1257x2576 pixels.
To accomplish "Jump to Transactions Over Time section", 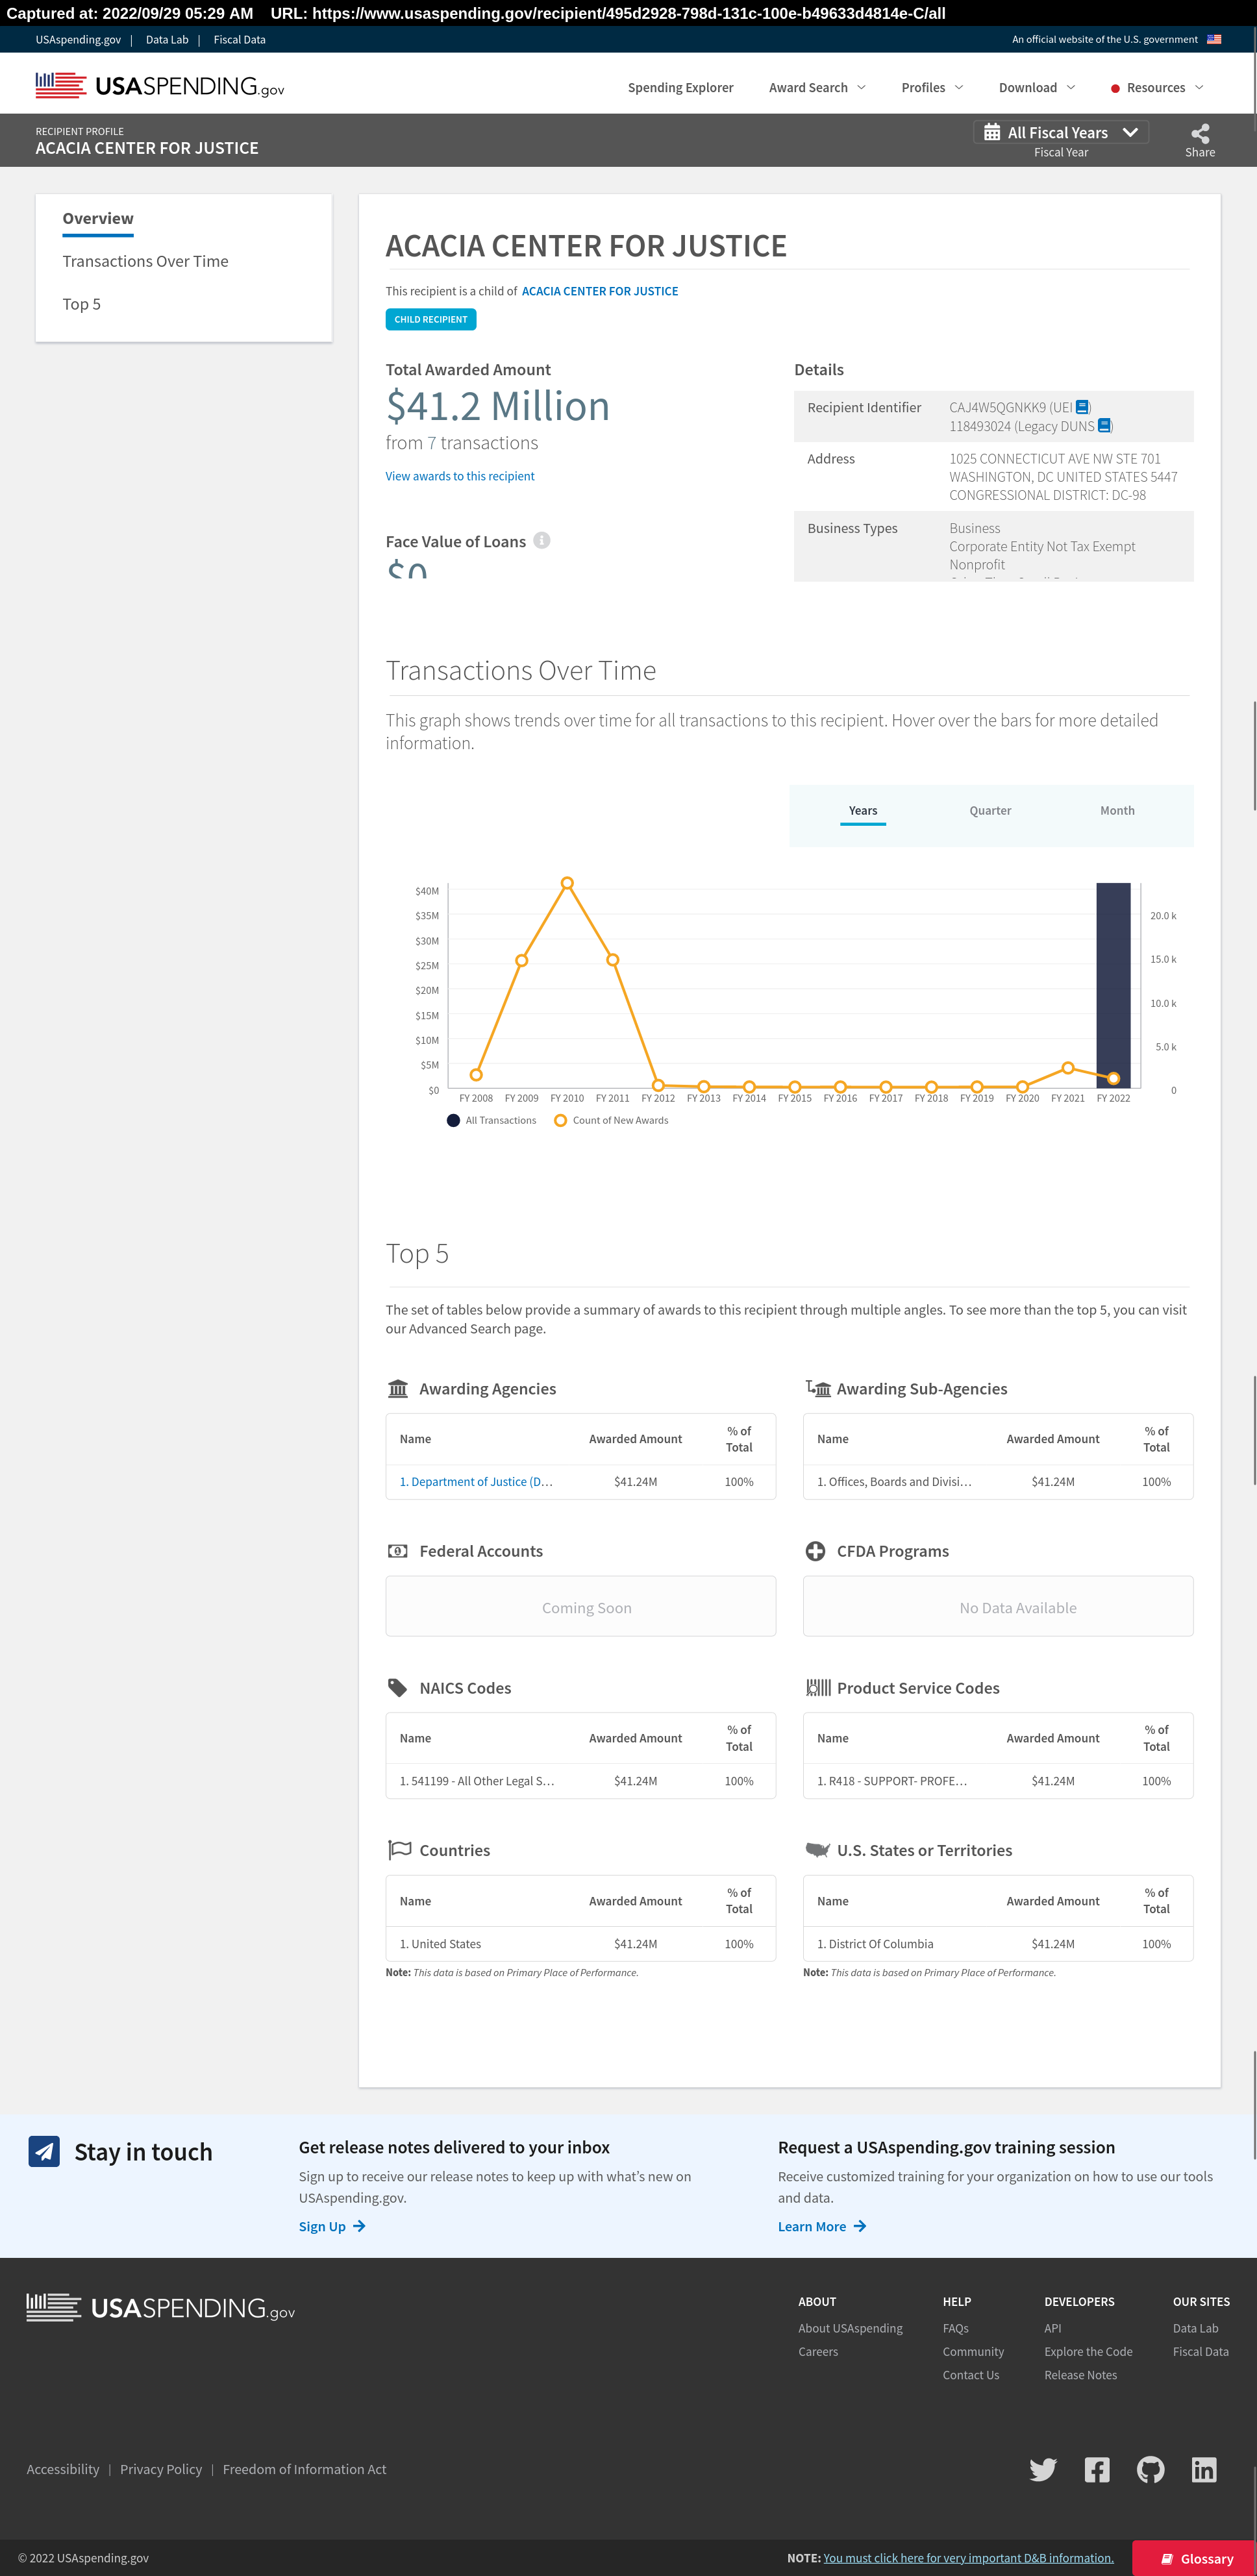I will pyautogui.click(x=145, y=261).
